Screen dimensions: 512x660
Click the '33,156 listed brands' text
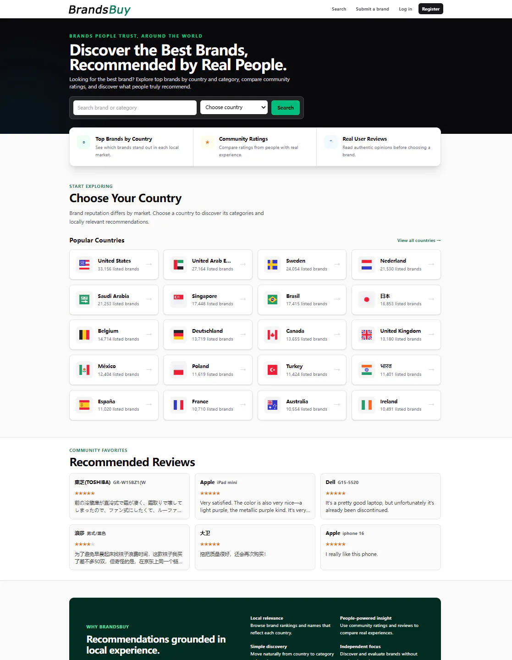point(118,269)
